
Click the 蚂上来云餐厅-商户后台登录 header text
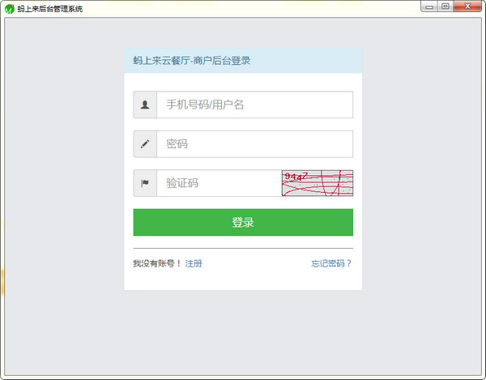(x=192, y=61)
